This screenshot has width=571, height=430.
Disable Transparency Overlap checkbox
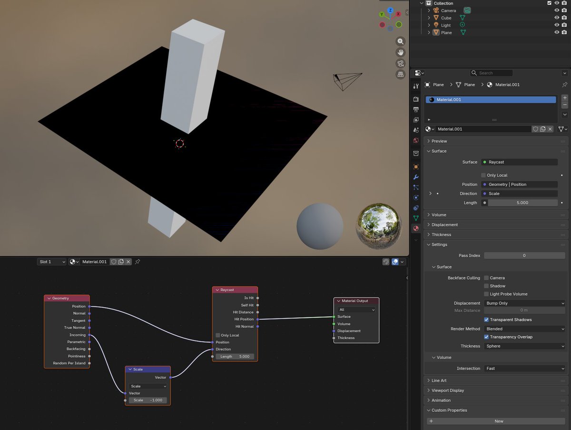(x=486, y=337)
